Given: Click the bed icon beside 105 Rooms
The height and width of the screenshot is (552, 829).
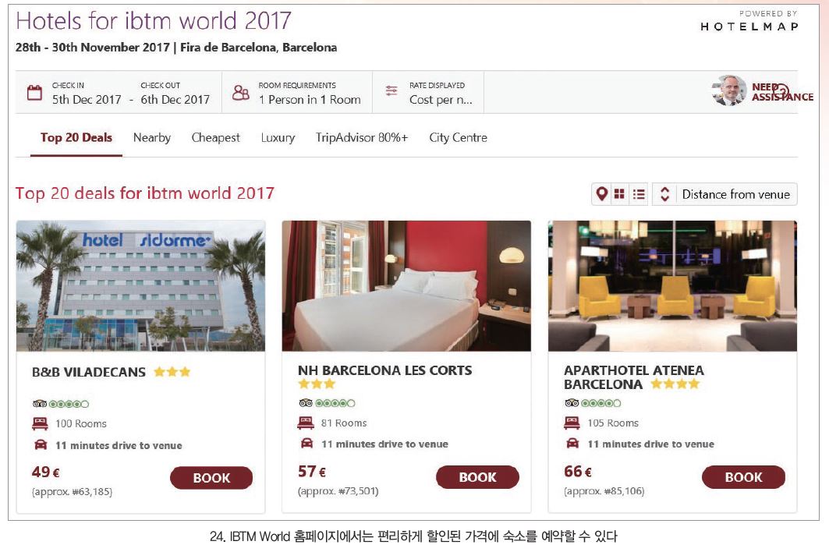Looking at the screenshot, I should [x=572, y=423].
